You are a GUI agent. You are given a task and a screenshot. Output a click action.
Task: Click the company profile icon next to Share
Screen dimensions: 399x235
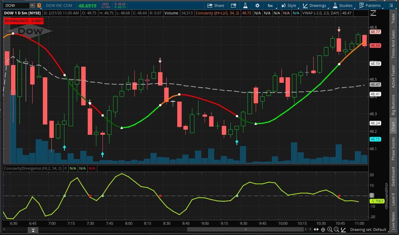tap(233, 5)
